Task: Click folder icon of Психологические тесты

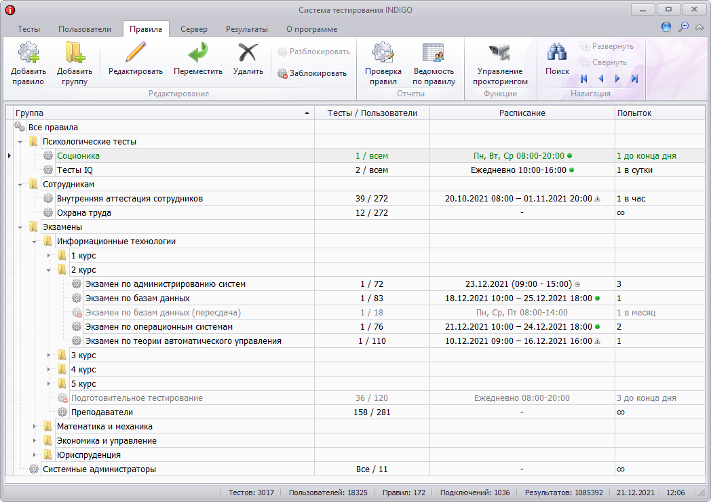Action: [33, 142]
